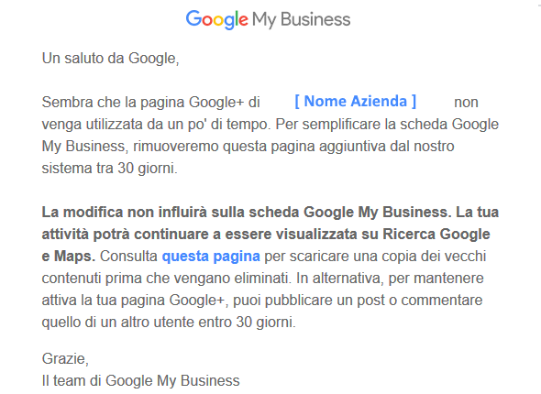Click the Google My Business logo
The height and width of the screenshot is (394, 541).
[268, 19]
